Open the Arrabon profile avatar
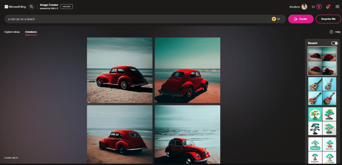342x165 pixels. click(x=304, y=7)
